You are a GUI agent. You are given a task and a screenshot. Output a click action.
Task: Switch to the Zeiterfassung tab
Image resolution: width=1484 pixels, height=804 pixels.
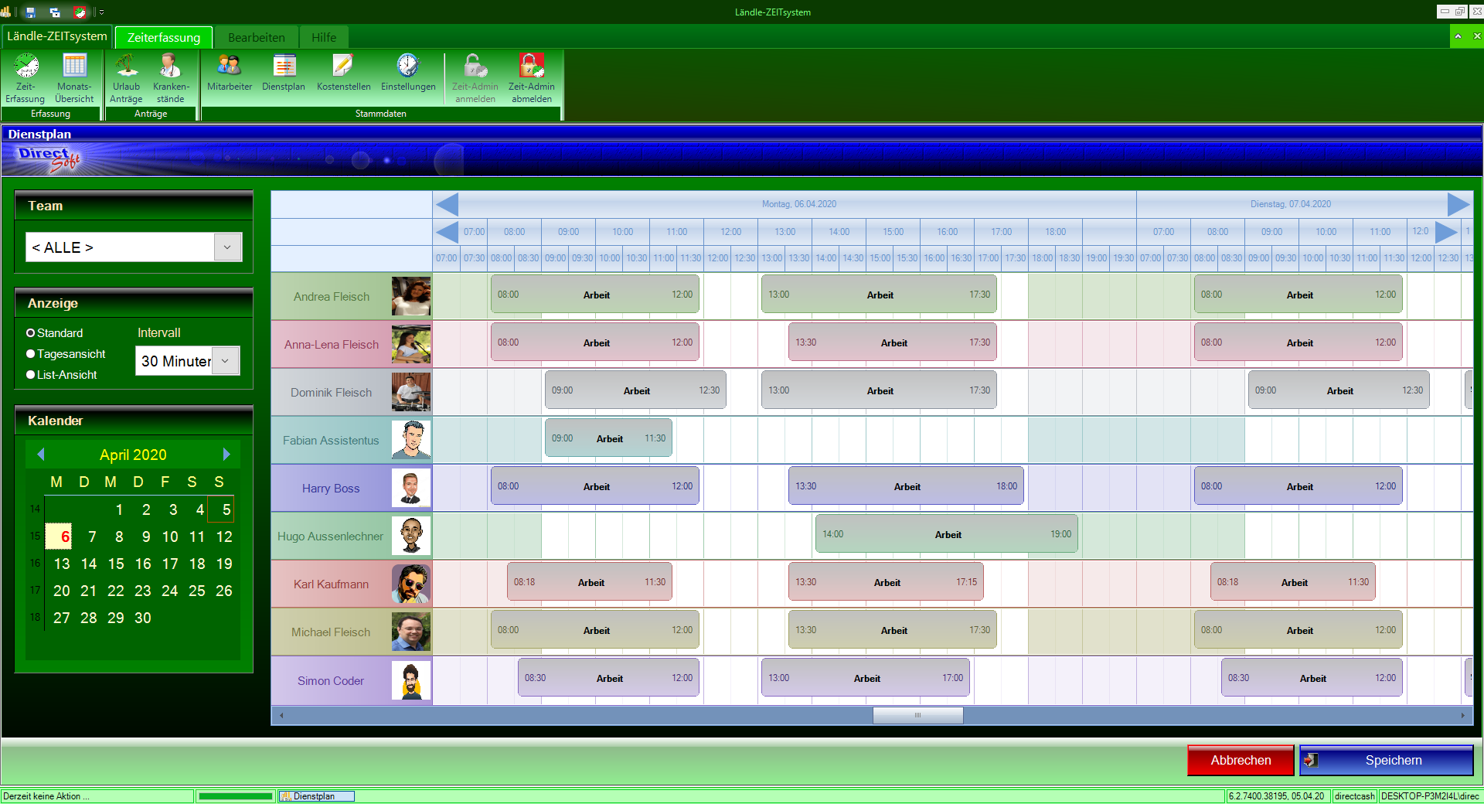tap(164, 37)
